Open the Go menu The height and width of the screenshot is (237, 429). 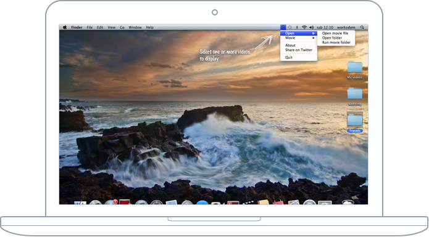point(122,27)
